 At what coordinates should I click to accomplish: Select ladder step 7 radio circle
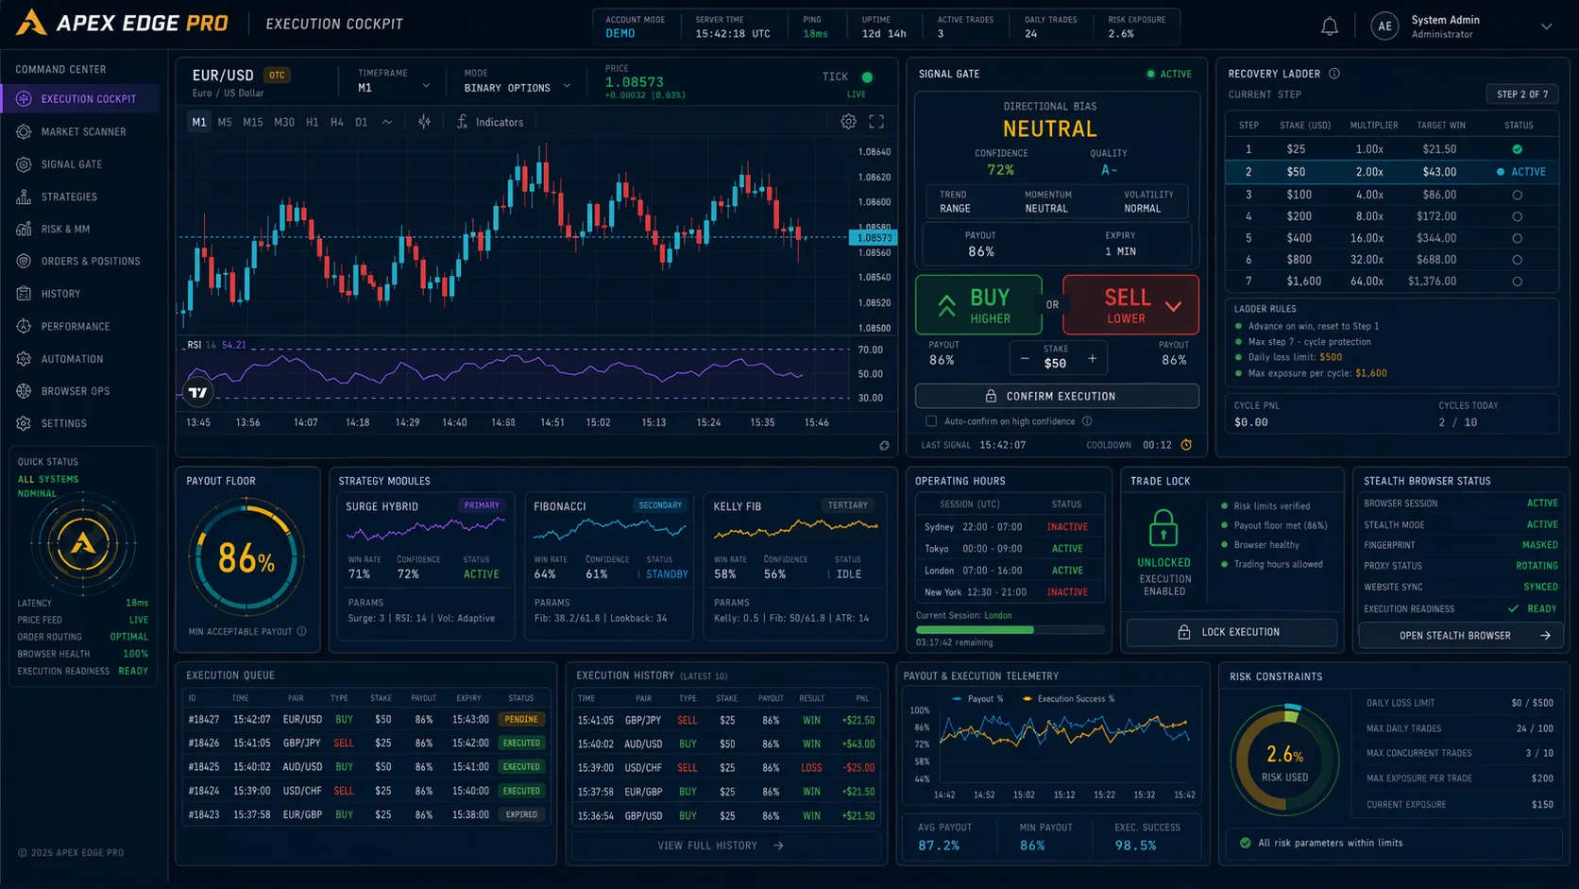[1518, 282]
